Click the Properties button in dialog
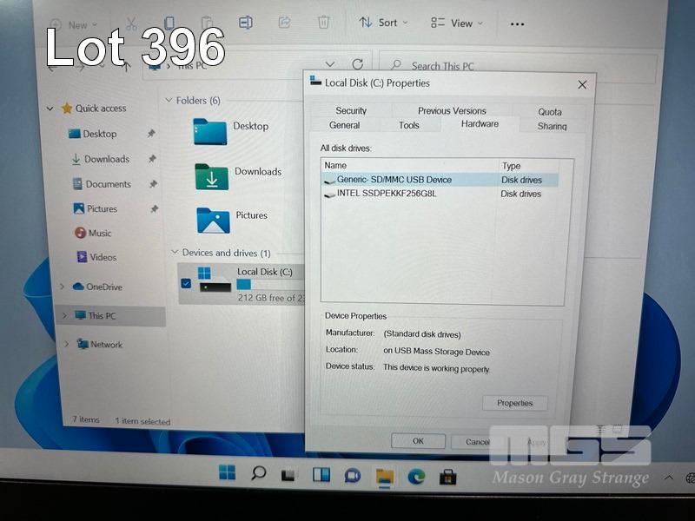 tap(514, 403)
